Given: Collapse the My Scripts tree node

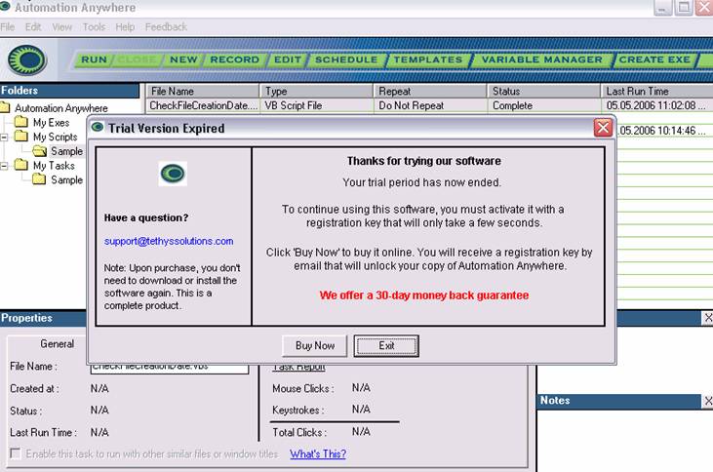Looking at the screenshot, I should point(4,137).
